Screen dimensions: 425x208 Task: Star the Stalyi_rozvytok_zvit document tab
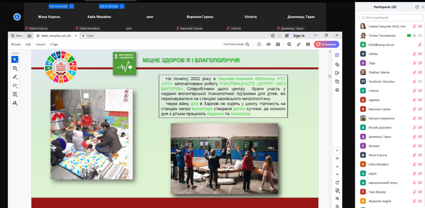(x=38, y=36)
